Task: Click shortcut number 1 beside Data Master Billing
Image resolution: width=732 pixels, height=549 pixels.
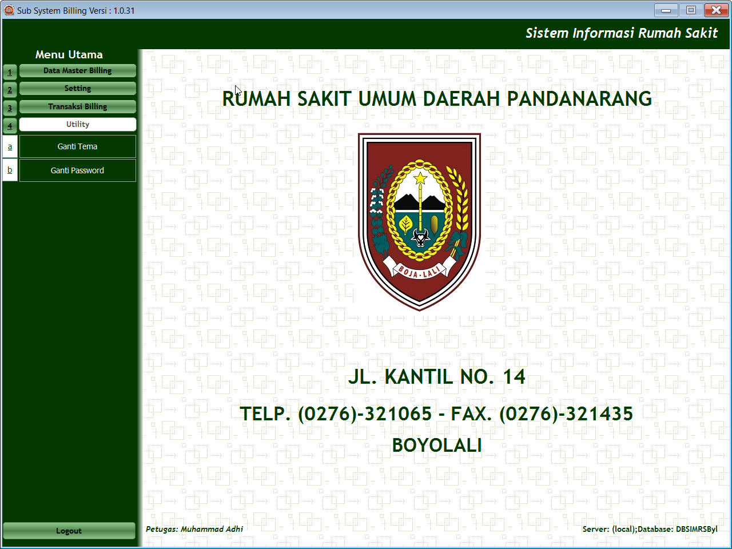Action: pyautogui.click(x=10, y=71)
